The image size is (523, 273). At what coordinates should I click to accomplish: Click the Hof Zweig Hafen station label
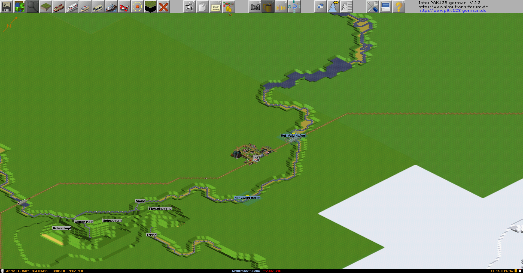tap(247, 198)
